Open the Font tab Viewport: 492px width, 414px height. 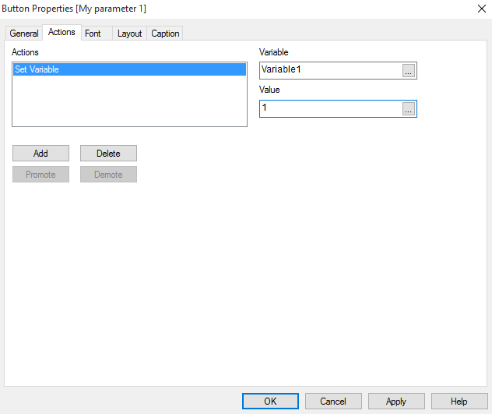click(93, 34)
